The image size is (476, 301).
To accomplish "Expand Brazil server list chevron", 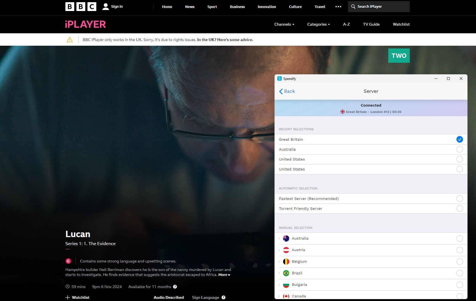I will (279, 273).
